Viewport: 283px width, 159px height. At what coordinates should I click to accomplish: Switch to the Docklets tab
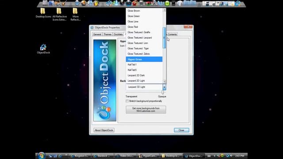pos(118,34)
